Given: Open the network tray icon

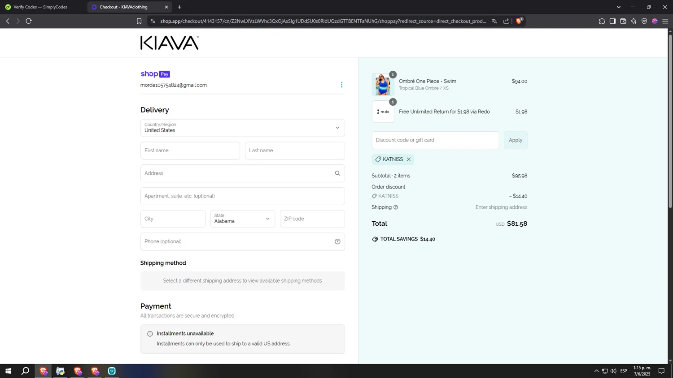Looking at the screenshot, I should pyautogui.click(x=605, y=371).
